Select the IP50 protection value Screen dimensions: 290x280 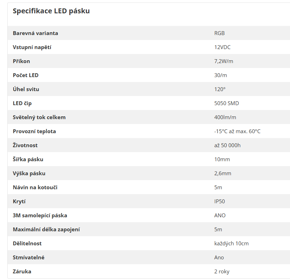tap(220, 202)
